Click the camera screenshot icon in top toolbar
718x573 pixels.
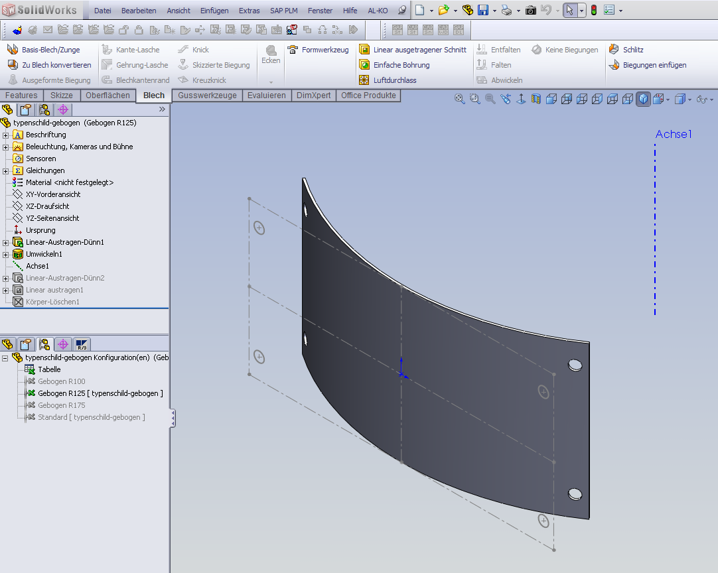[531, 11]
